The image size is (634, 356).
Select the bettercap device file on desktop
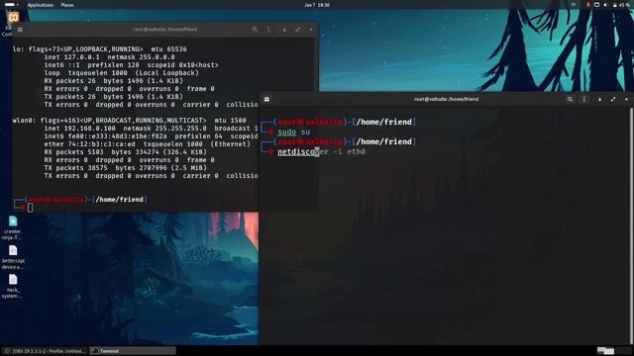click(13, 257)
